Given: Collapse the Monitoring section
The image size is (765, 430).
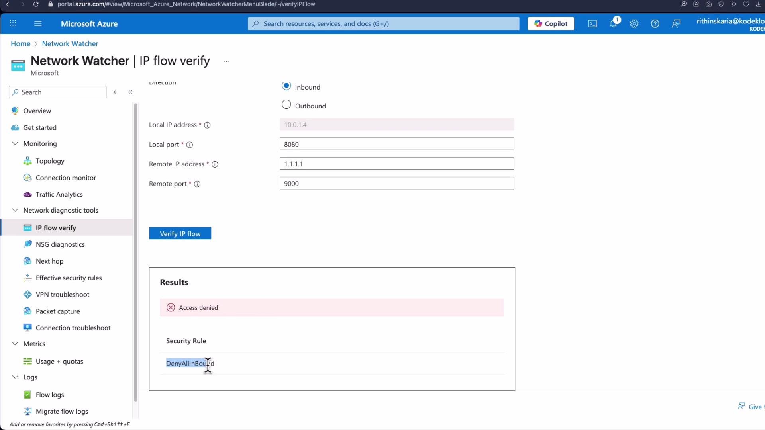Looking at the screenshot, I should [15, 143].
